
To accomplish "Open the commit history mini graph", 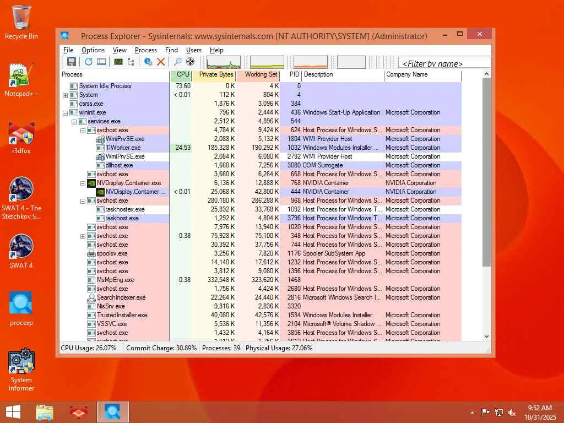I will [x=267, y=62].
